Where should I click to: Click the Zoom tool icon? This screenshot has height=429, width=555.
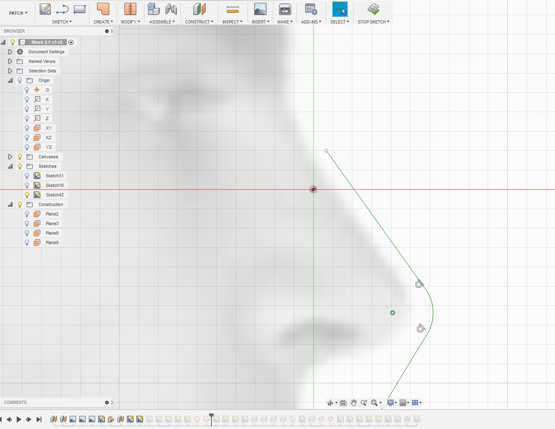(363, 403)
